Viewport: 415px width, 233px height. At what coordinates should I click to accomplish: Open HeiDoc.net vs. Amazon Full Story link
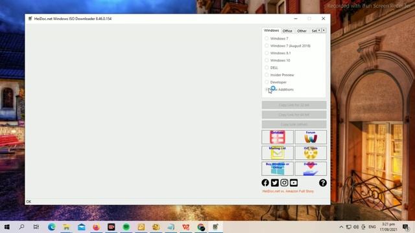(x=288, y=191)
